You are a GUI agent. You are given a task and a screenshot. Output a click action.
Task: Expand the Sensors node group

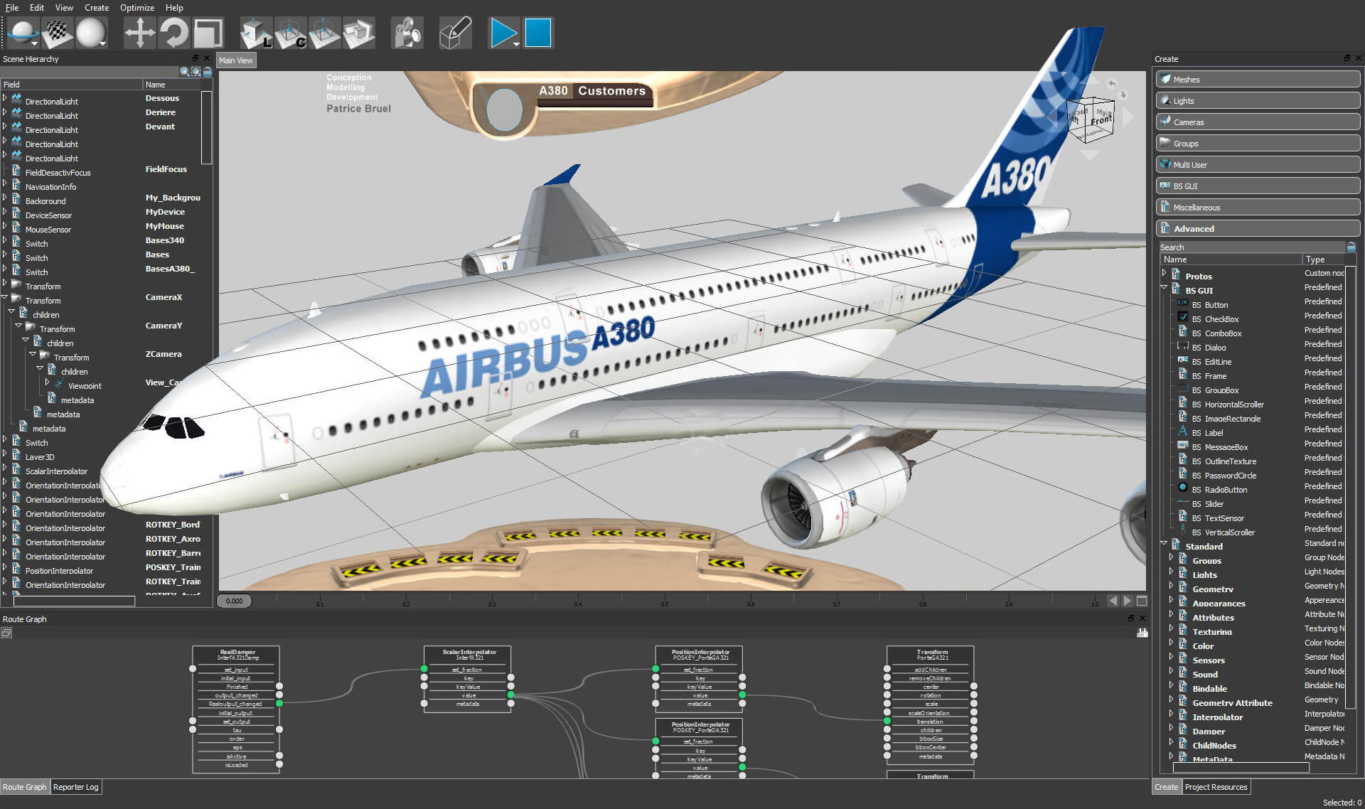tap(1171, 657)
